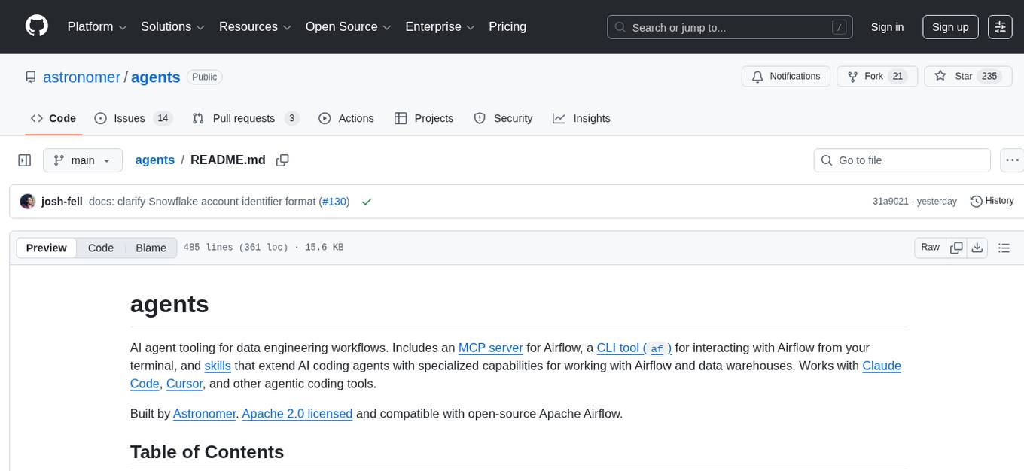Click the Sign up button
The height and width of the screenshot is (471, 1024).
(x=949, y=27)
